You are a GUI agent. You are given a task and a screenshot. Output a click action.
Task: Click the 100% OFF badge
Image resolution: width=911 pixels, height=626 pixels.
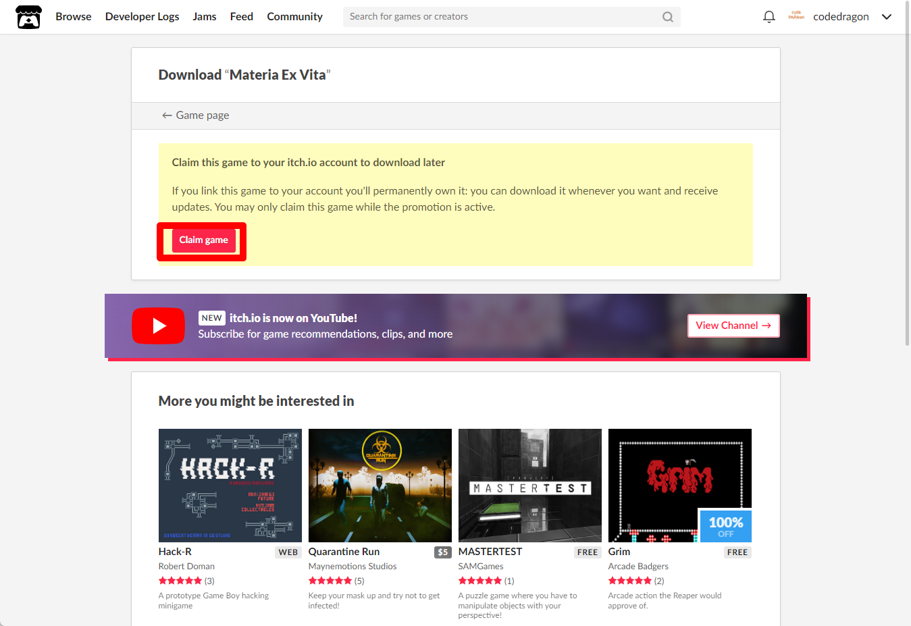tap(726, 526)
